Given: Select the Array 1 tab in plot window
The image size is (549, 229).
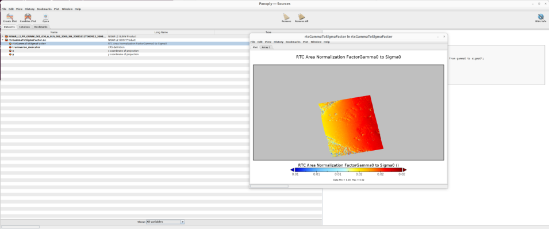Looking at the screenshot, I should 266,47.
